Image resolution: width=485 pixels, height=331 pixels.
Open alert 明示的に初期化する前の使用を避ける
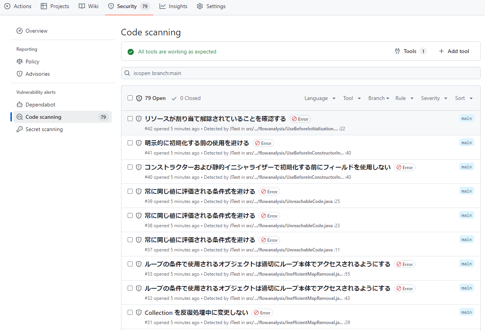(197, 143)
